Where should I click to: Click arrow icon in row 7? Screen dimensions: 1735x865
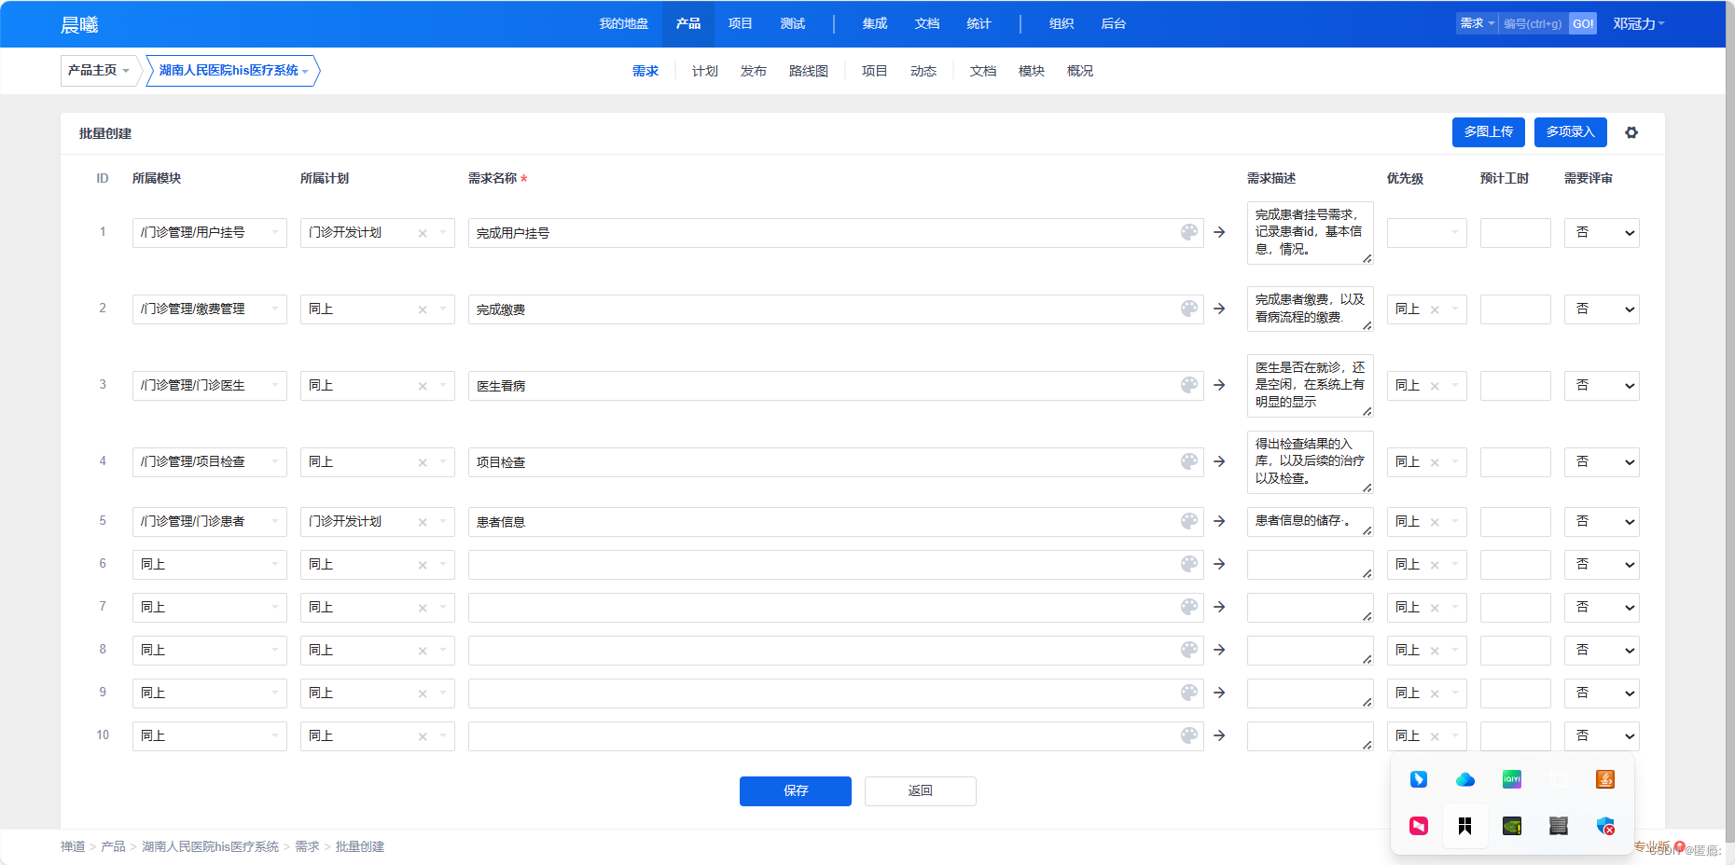click(1219, 607)
